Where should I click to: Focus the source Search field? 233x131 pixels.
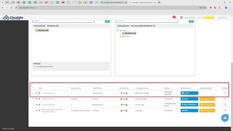63,21
